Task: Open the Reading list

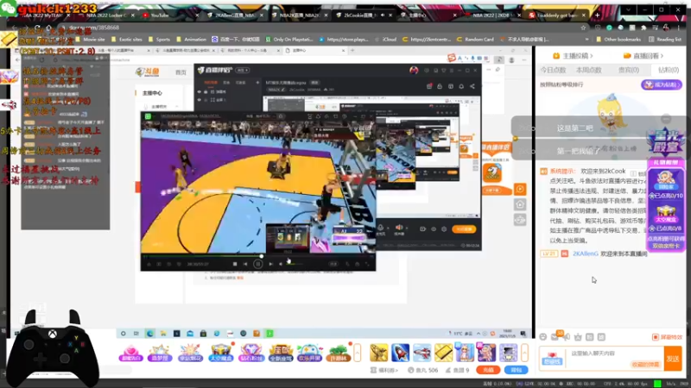Action: tap(665, 39)
